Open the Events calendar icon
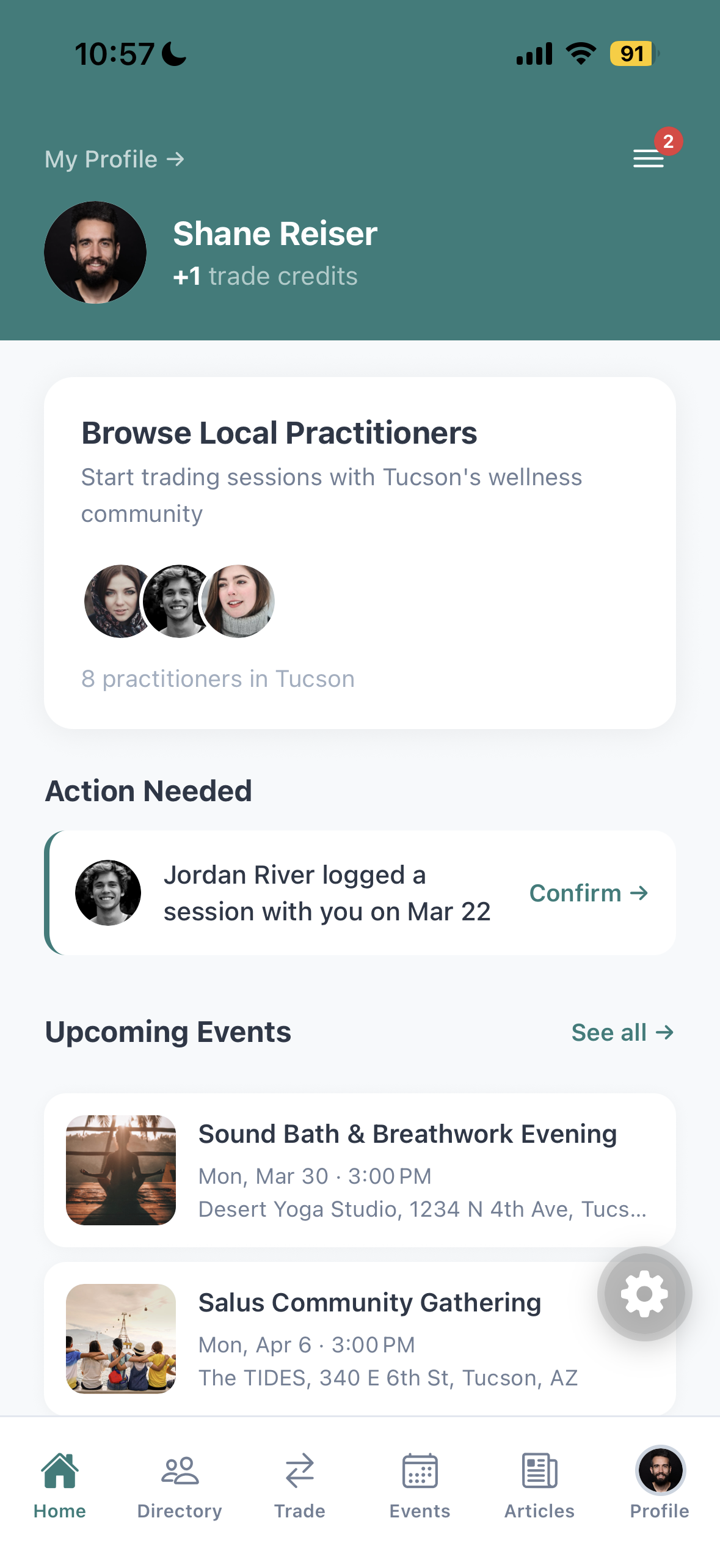 (x=420, y=1470)
